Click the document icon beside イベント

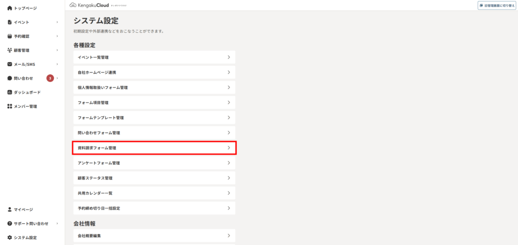[x=10, y=22]
